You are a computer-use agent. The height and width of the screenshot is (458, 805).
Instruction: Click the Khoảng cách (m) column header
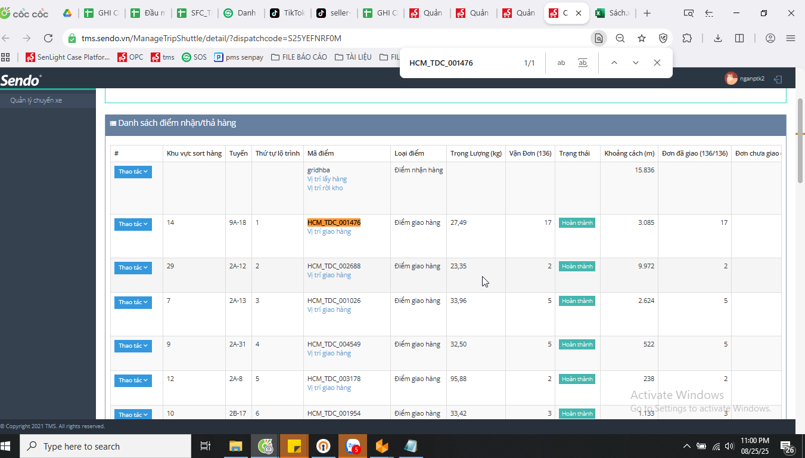pyautogui.click(x=629, y=153)
